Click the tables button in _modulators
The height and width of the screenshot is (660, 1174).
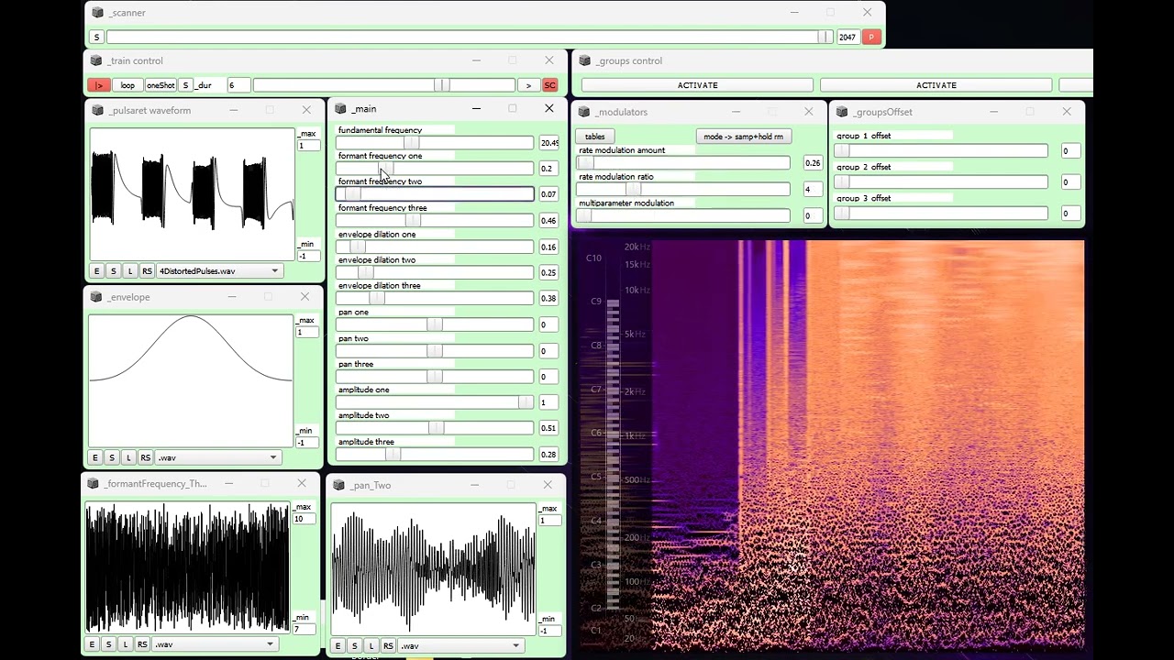[x=595, y=137]
